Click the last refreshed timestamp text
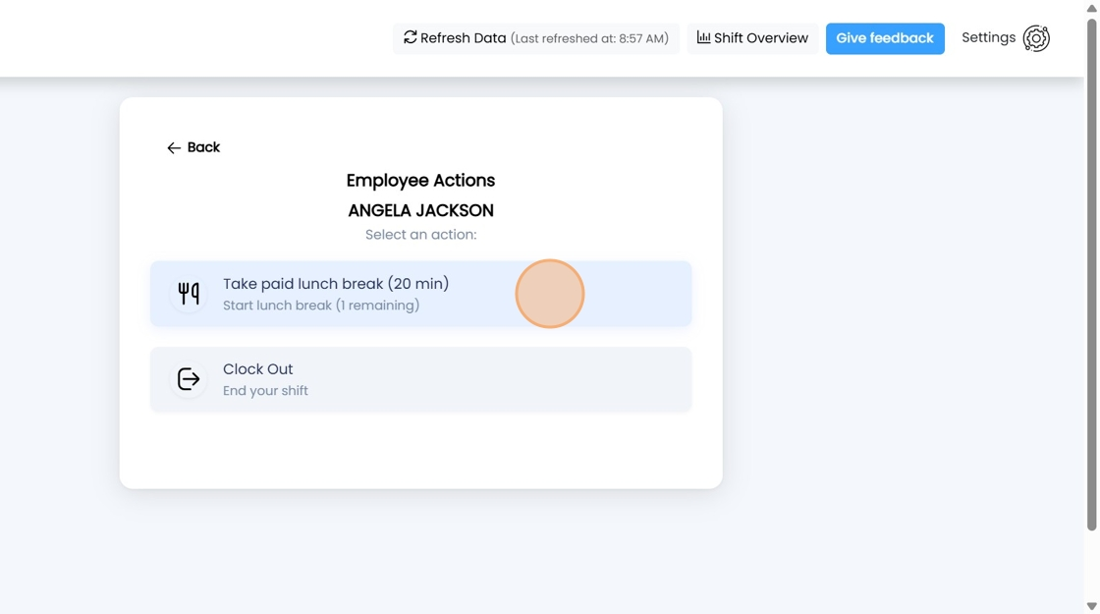The image size is (1100, 614). click(x=589, y=38)
